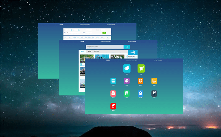
Task: Click the yellow order document icon
Action: [x=154, y=81]
